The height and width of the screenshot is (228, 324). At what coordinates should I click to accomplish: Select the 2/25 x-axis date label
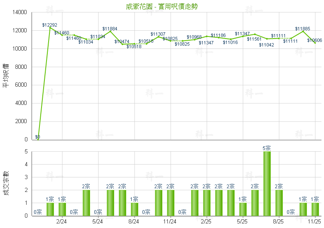point(206,222)
